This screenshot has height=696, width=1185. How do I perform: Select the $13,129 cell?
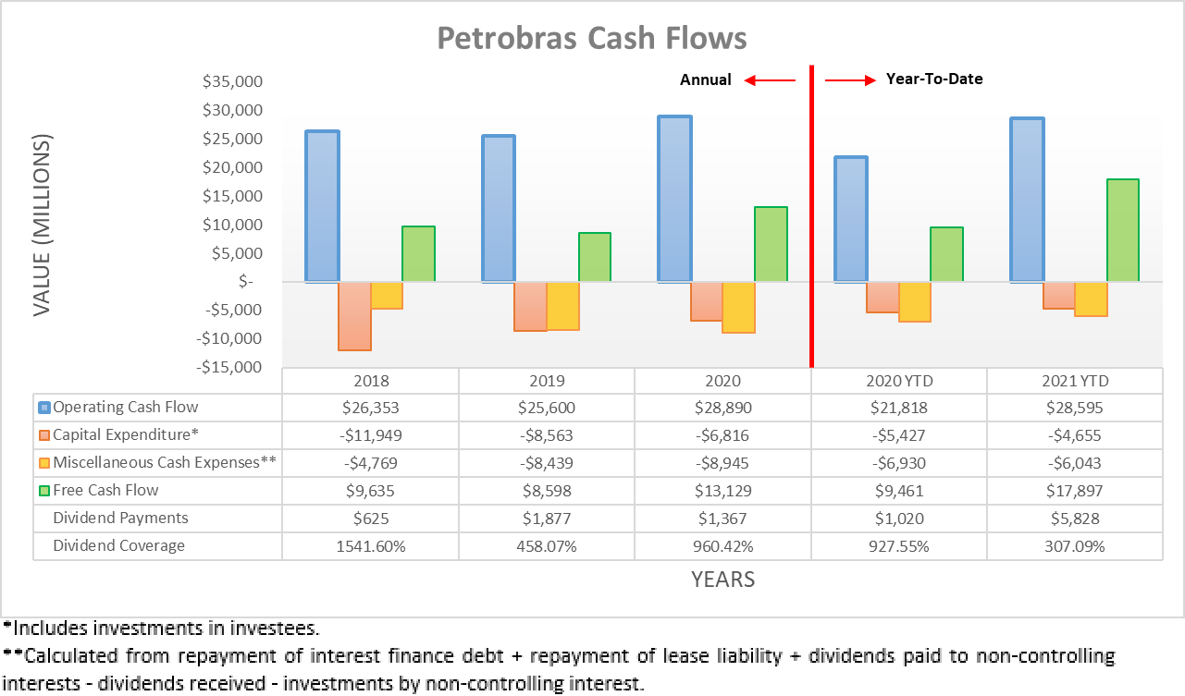(x=722, y=491)
